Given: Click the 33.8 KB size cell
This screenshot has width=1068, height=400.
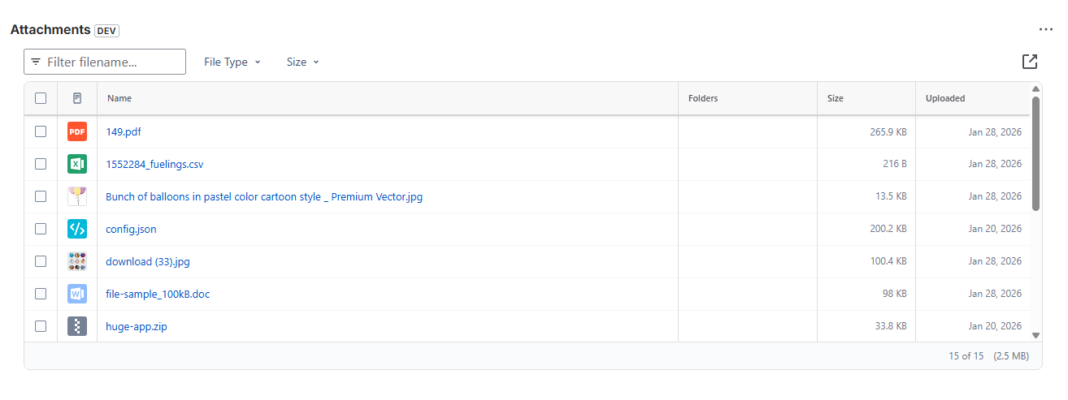Looking at the screenshot, I should 891,326.
